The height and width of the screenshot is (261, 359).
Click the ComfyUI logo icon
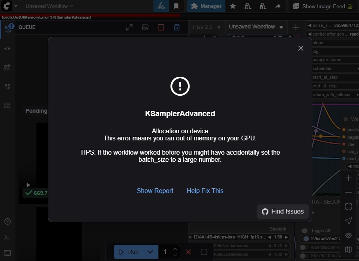[7, 6]
